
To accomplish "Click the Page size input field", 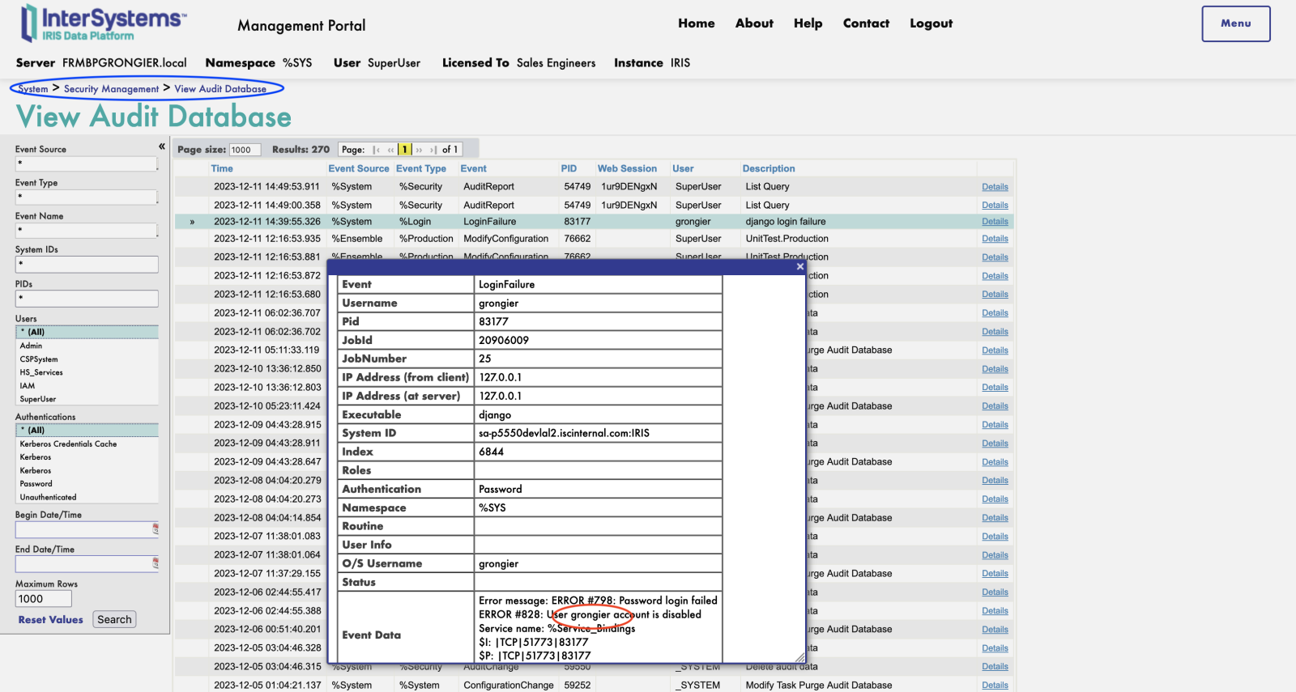I will pos(245,150).
